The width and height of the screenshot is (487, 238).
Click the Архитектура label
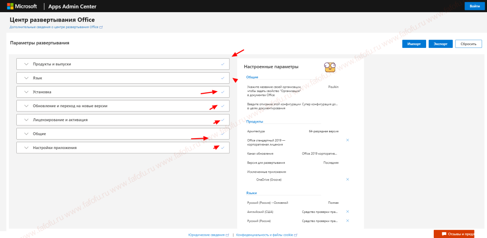(x=256, y=131)
